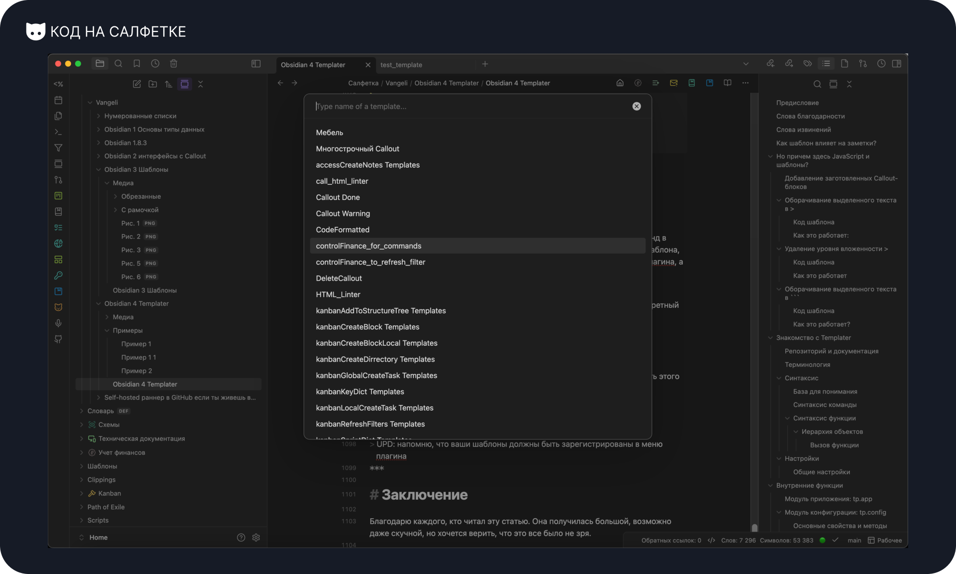
Task: Expand Нумерованные списки folder
Action: (99, 116)
